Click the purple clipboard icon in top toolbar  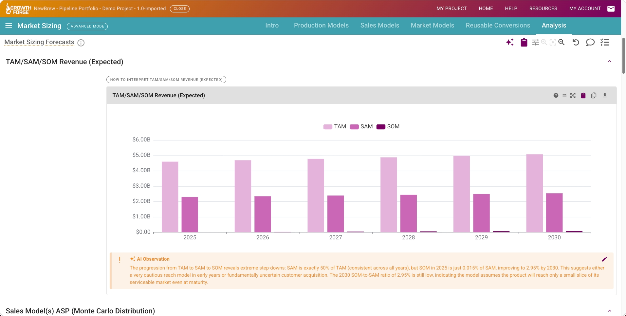[524, 42]
